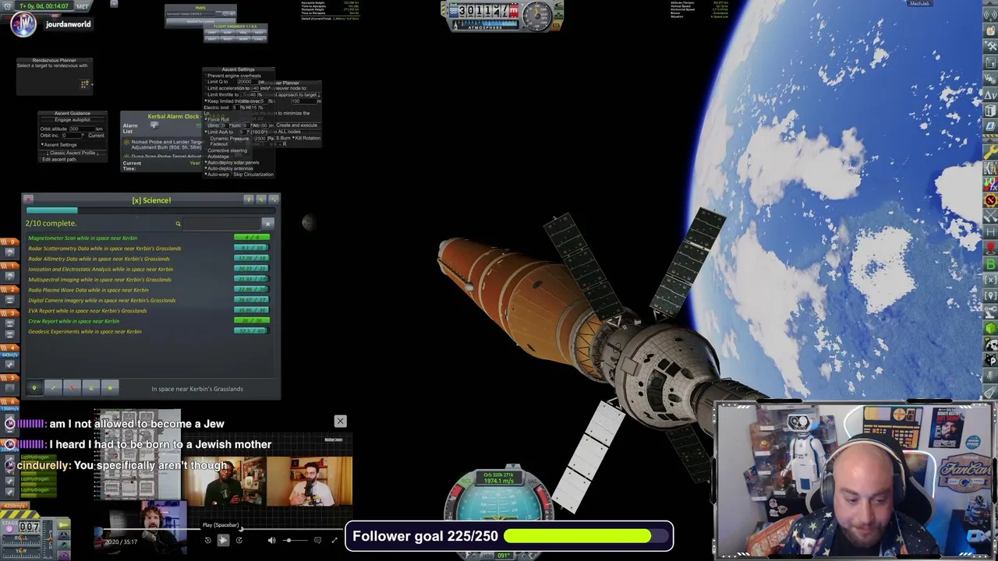Adjust the video volume slider
This screenshot has width=998, height=561.
pyautogui.click(x=295, y=540)
